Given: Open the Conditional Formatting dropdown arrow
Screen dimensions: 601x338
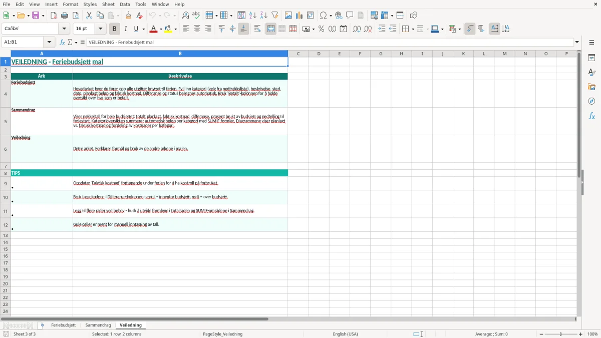Looking at the screenshot, I should pos(459,29).
